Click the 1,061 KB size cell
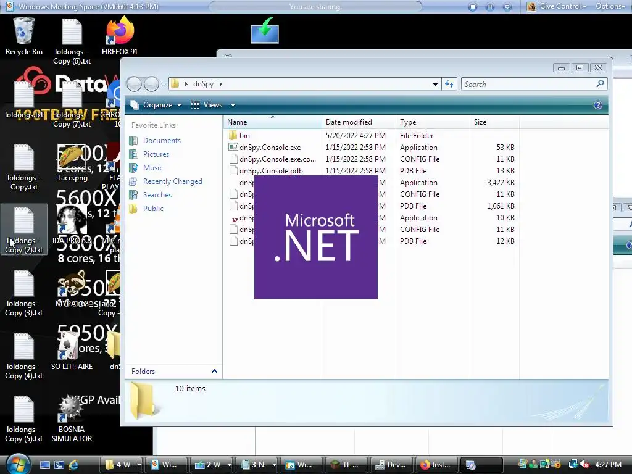The width and height of the screenshot is (632, 474). 501,206
